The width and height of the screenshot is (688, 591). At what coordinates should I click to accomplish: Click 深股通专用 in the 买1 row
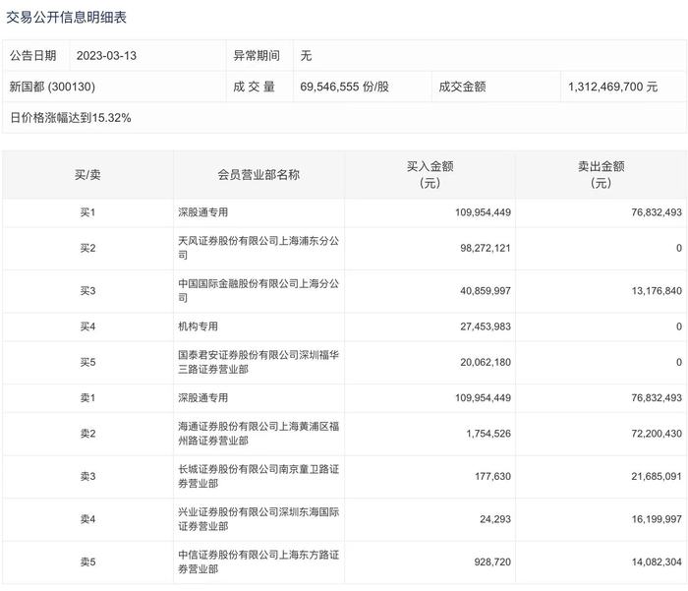click(203, 212)
